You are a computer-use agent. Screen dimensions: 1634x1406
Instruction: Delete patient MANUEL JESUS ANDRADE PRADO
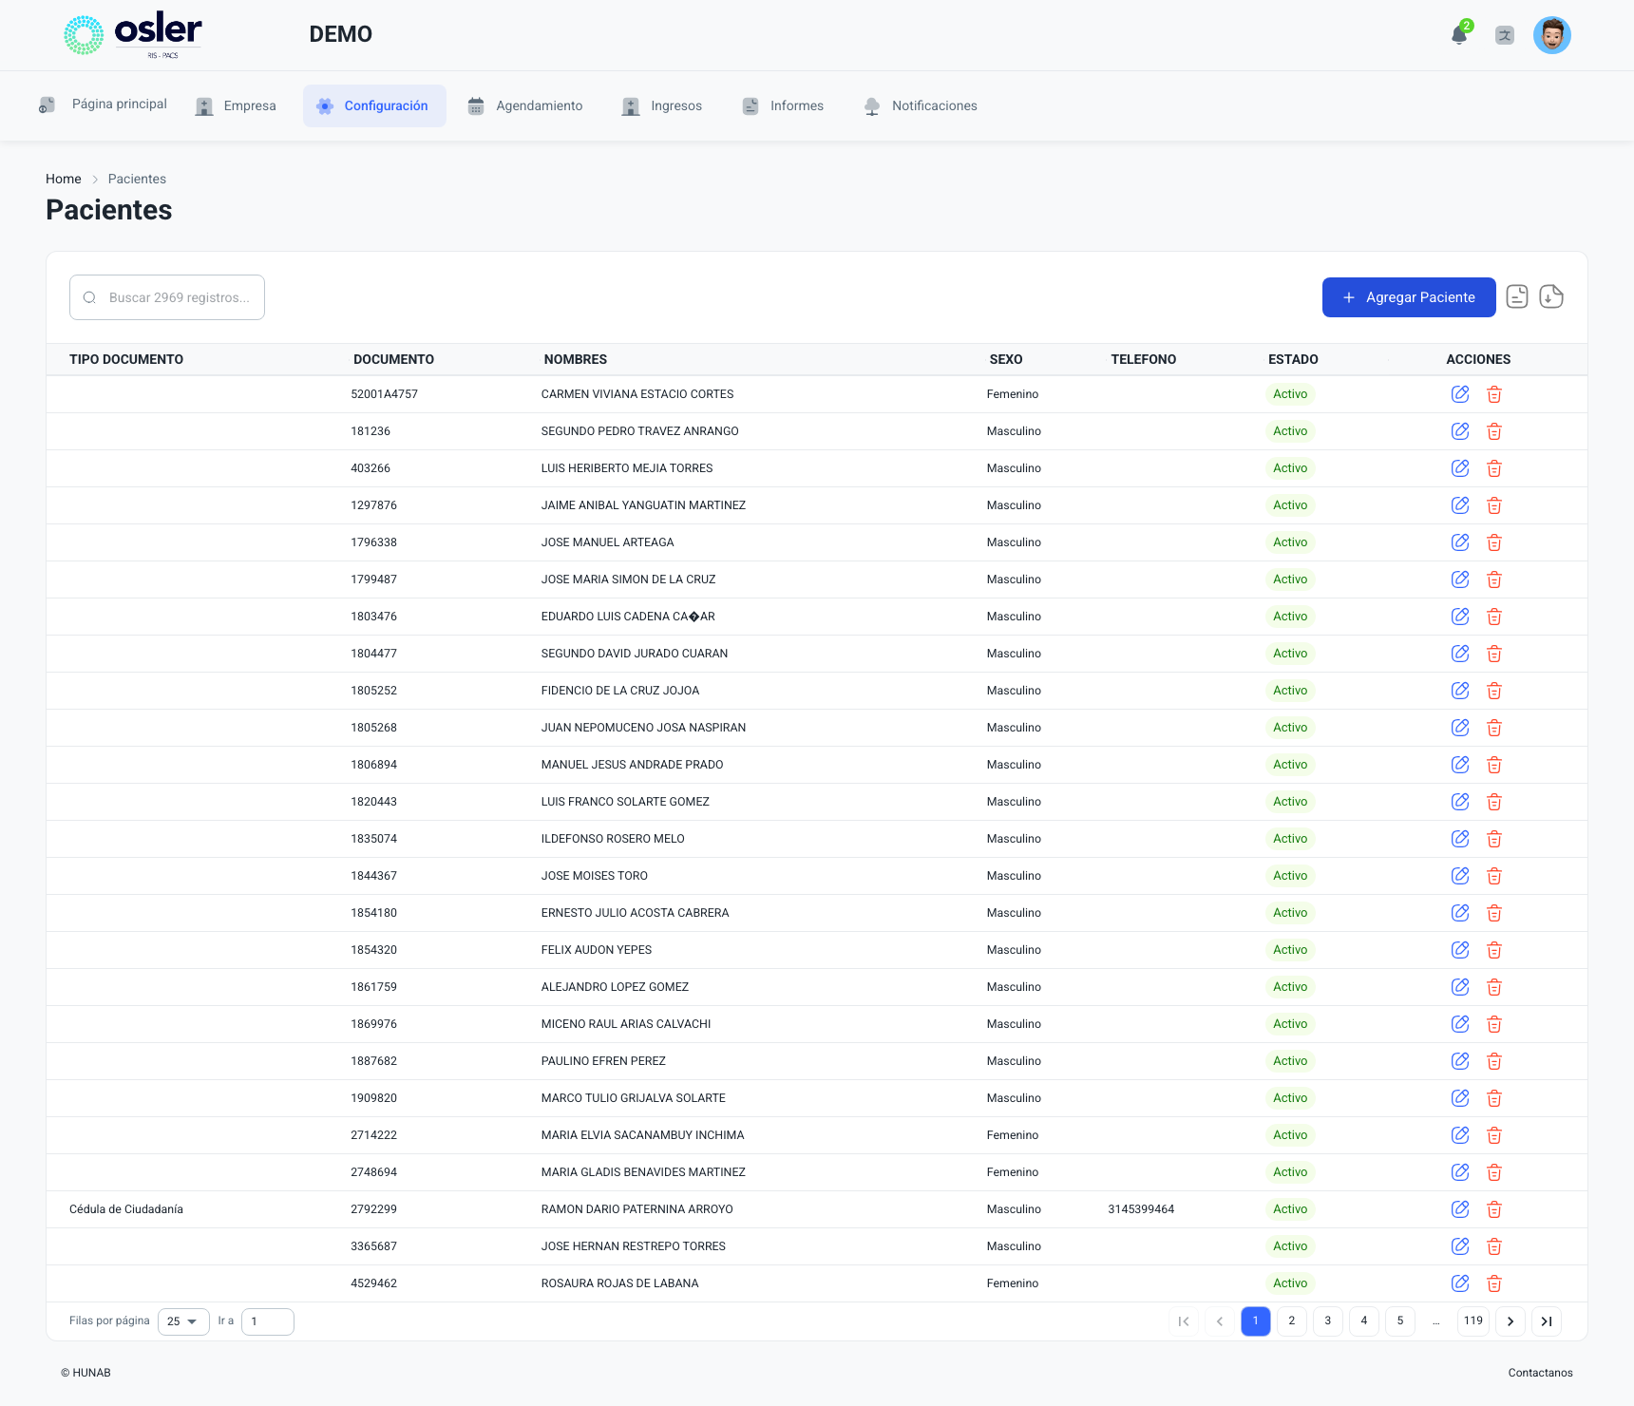coord(1494,765)
